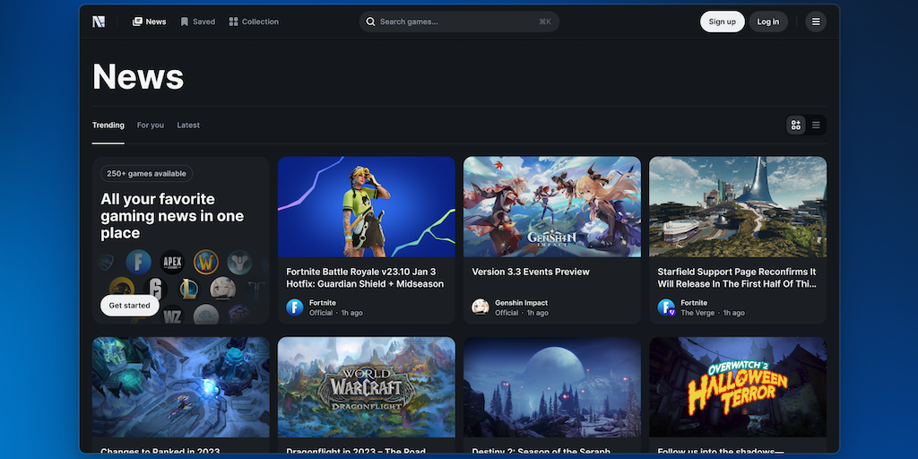The image size is (918, 459).
Task: Switch to list view layout
Action: point(816,126)
